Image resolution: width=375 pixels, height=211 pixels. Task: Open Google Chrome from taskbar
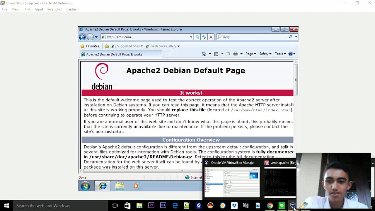(270, 206)
